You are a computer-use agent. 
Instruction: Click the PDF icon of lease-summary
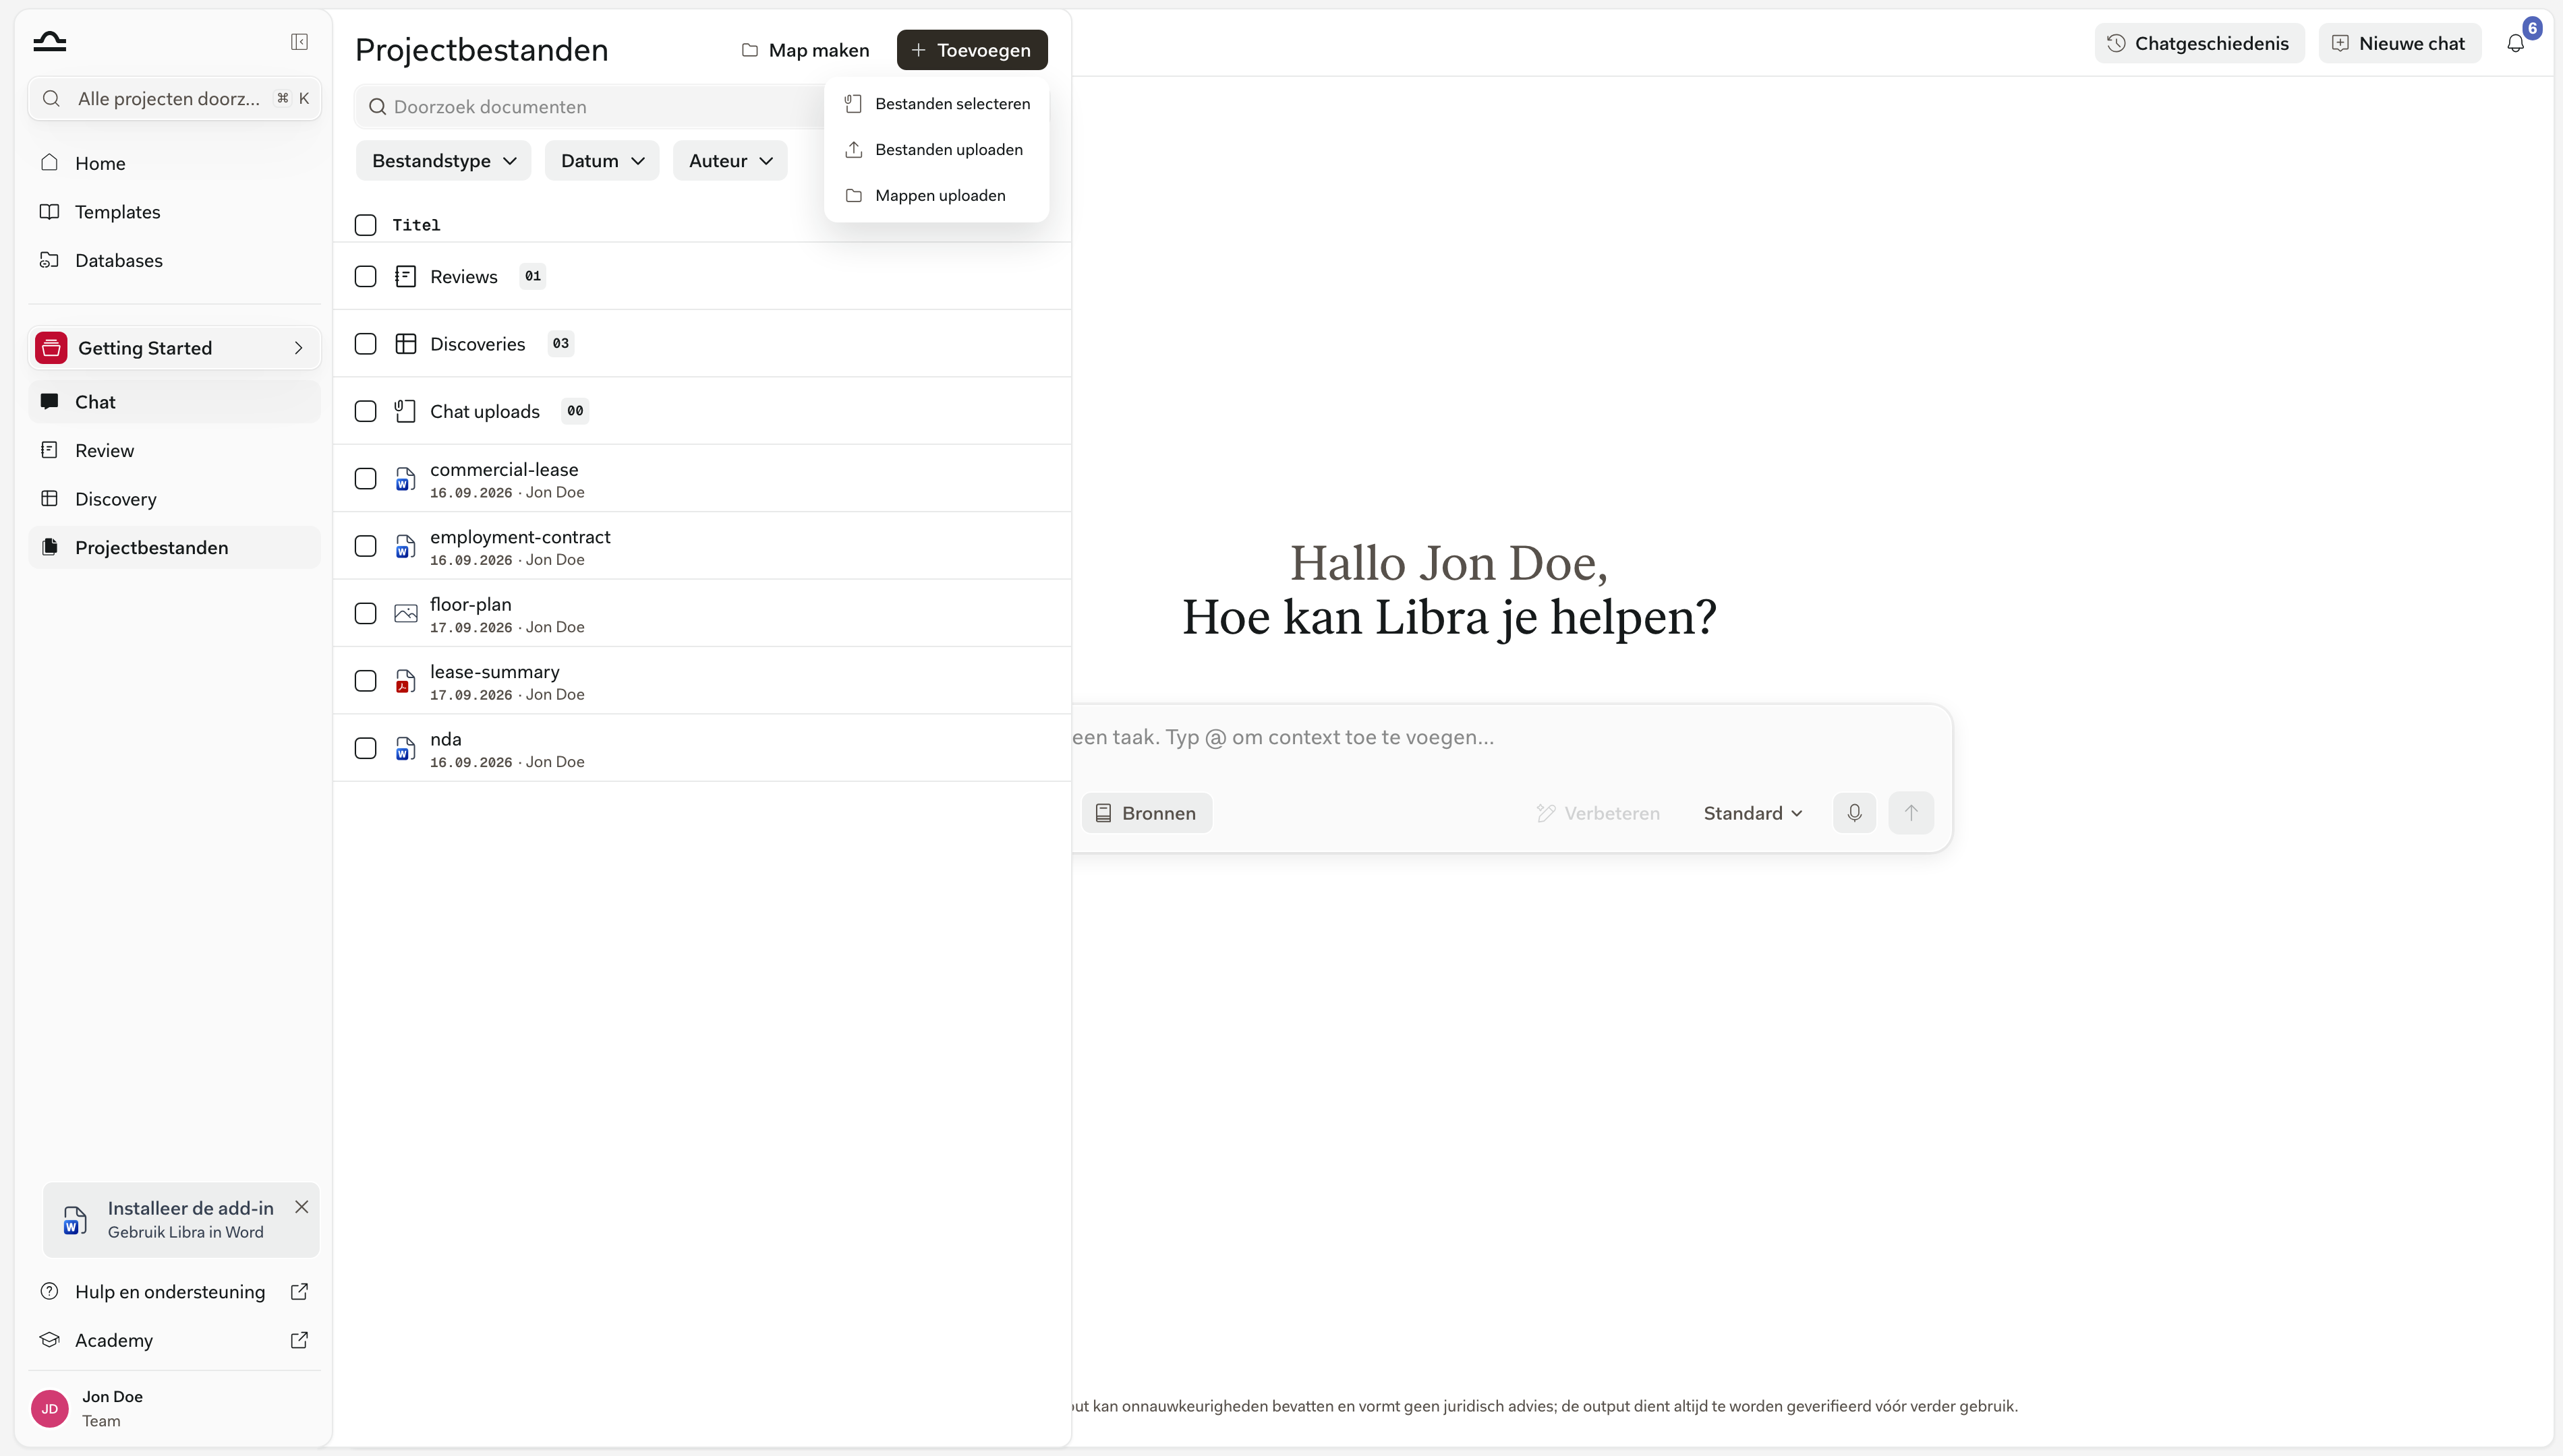405,681
